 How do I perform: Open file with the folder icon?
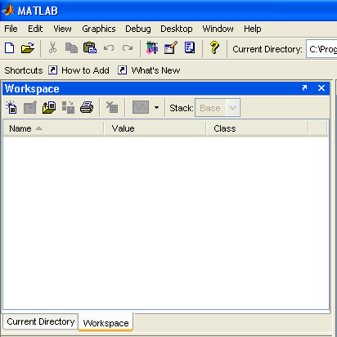pos(28,48)
